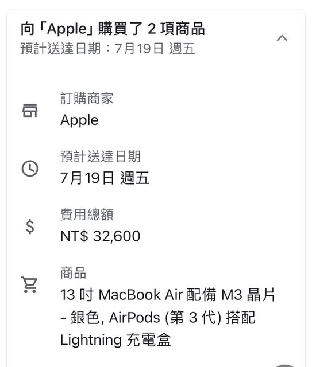Viewport: 312px width, 367px height.
Task: Click the 週五 weekday in header subtitle
Action: 182,49
